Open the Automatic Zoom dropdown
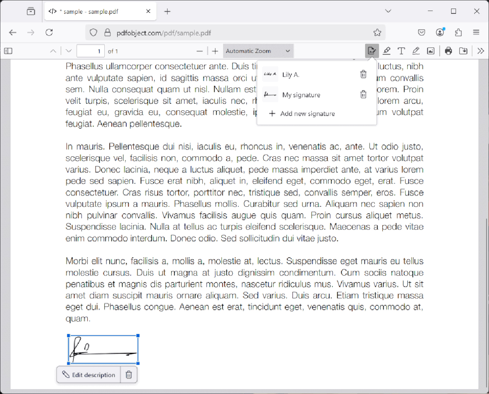 (x=258, y=50)
